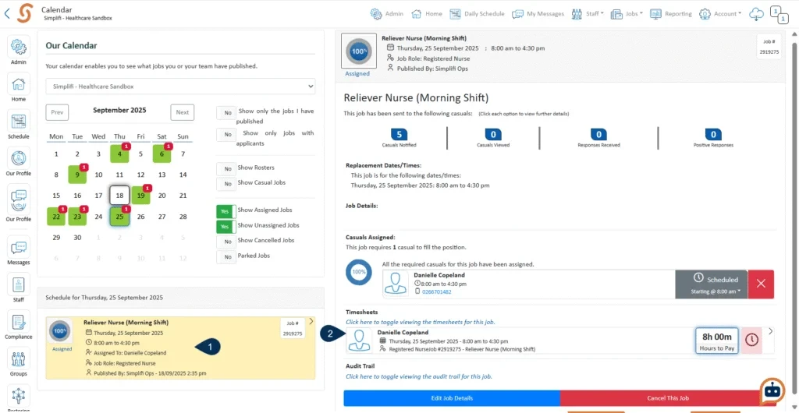
Task: Open My Messages in top navigation
Action: [538, 14]
